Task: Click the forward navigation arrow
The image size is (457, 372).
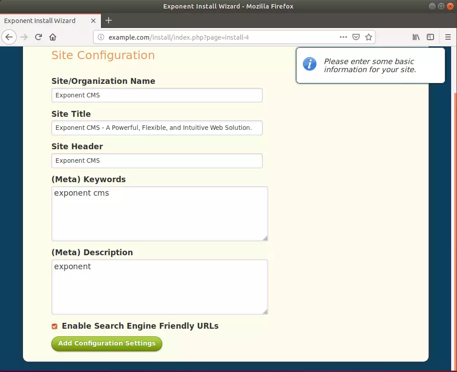Action: click(x=24, y=37)
